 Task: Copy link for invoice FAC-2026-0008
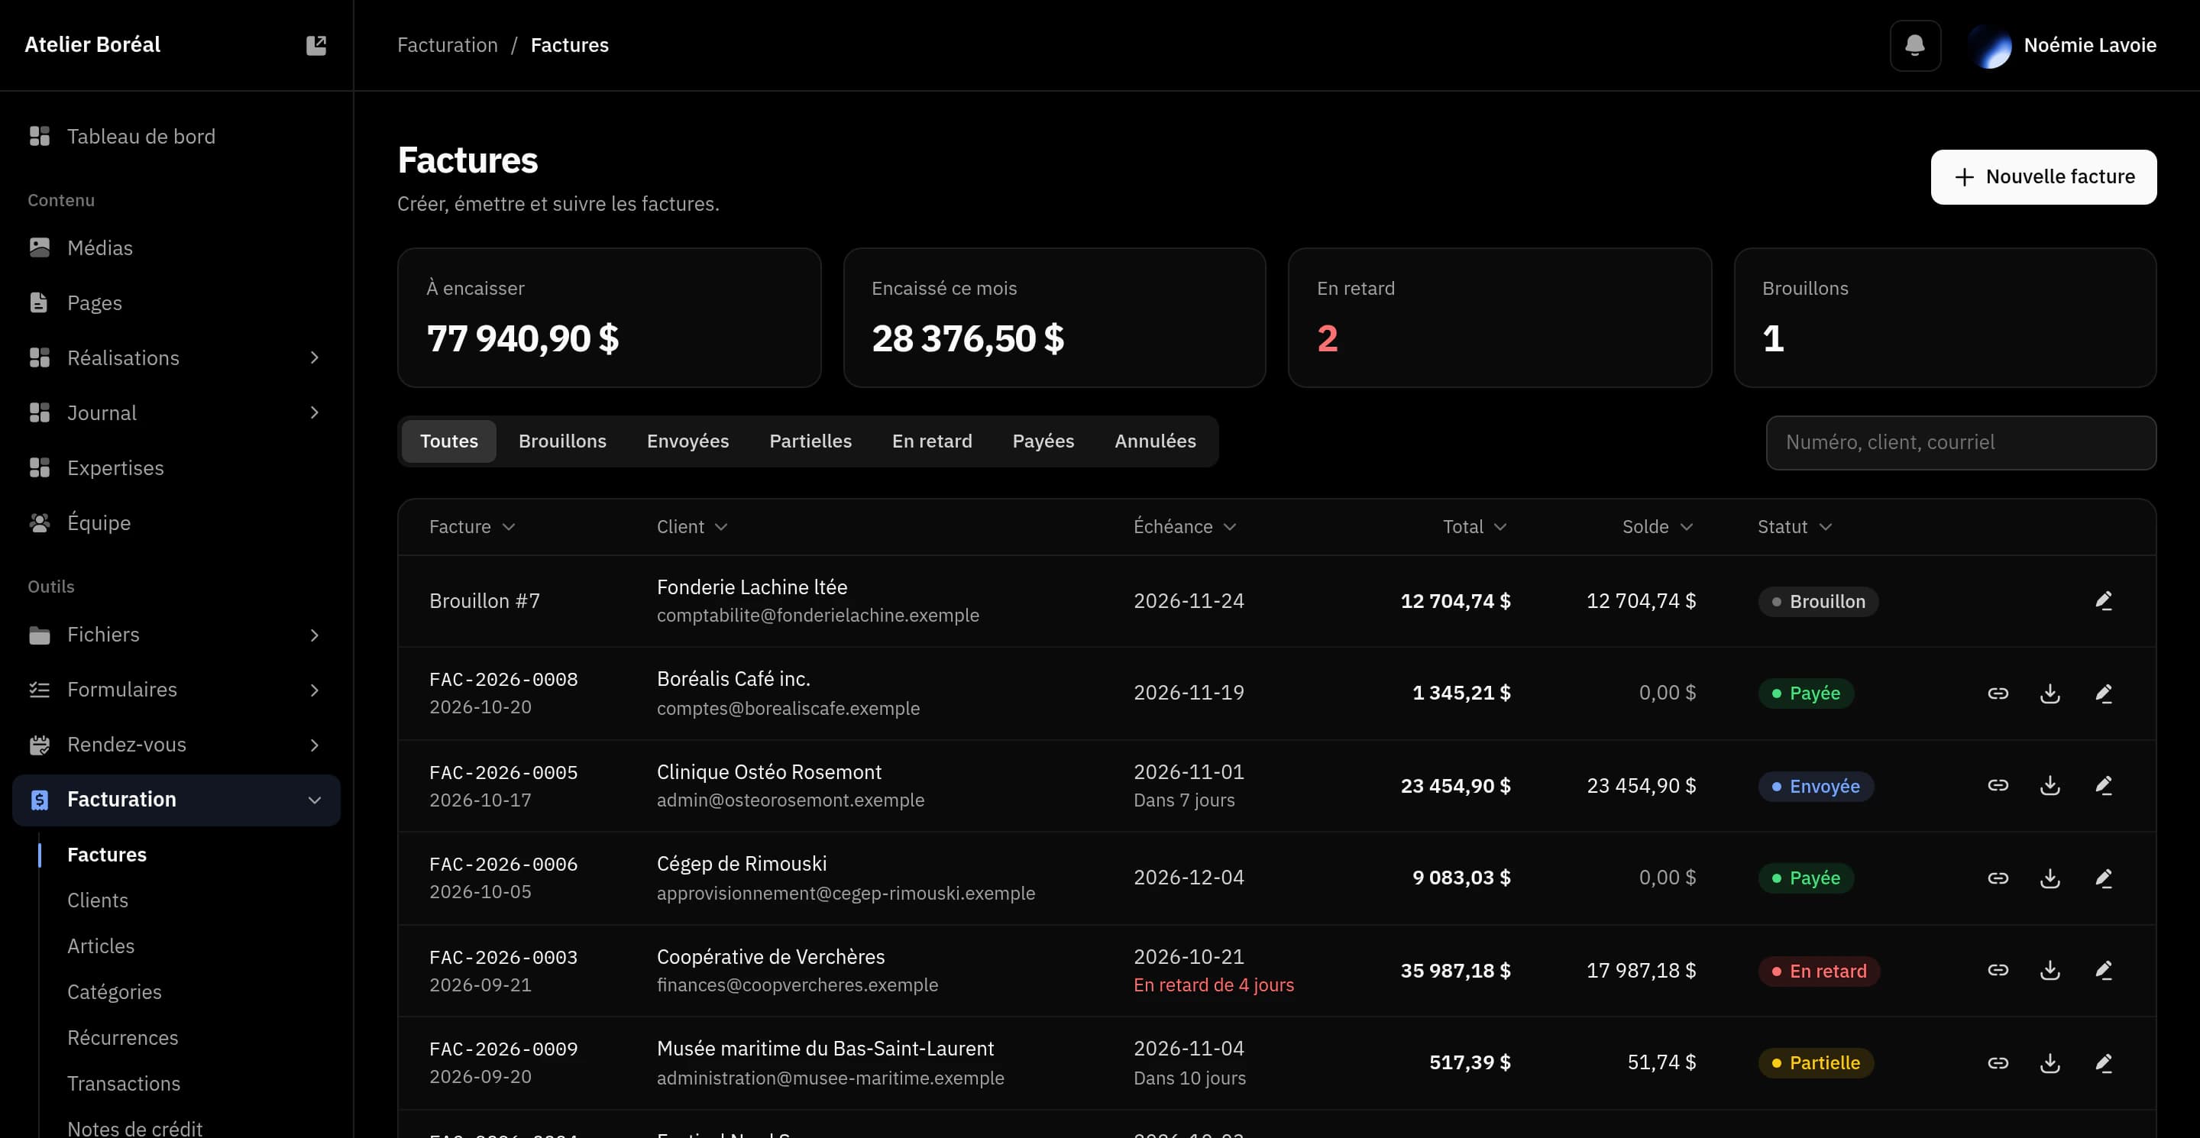coord(1998,693)
